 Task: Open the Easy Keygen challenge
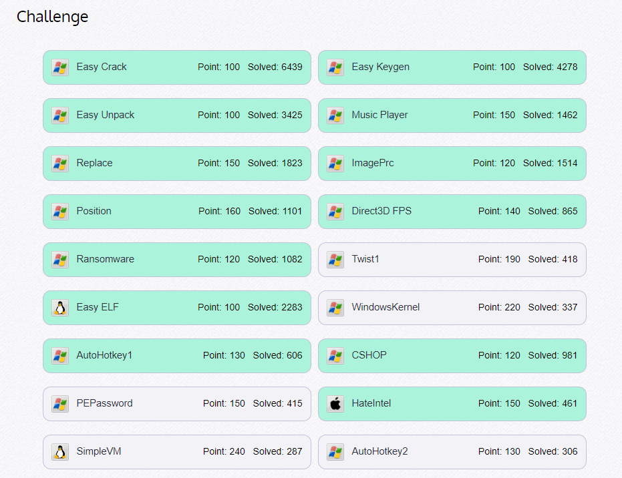tap(452, 67)
